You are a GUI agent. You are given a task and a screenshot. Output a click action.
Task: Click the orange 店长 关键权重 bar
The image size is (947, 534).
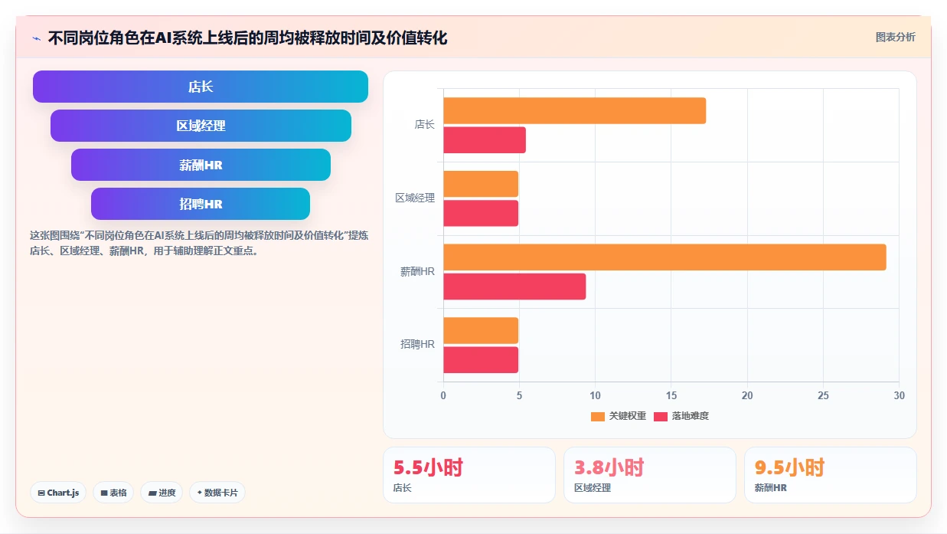pos(574,111)
